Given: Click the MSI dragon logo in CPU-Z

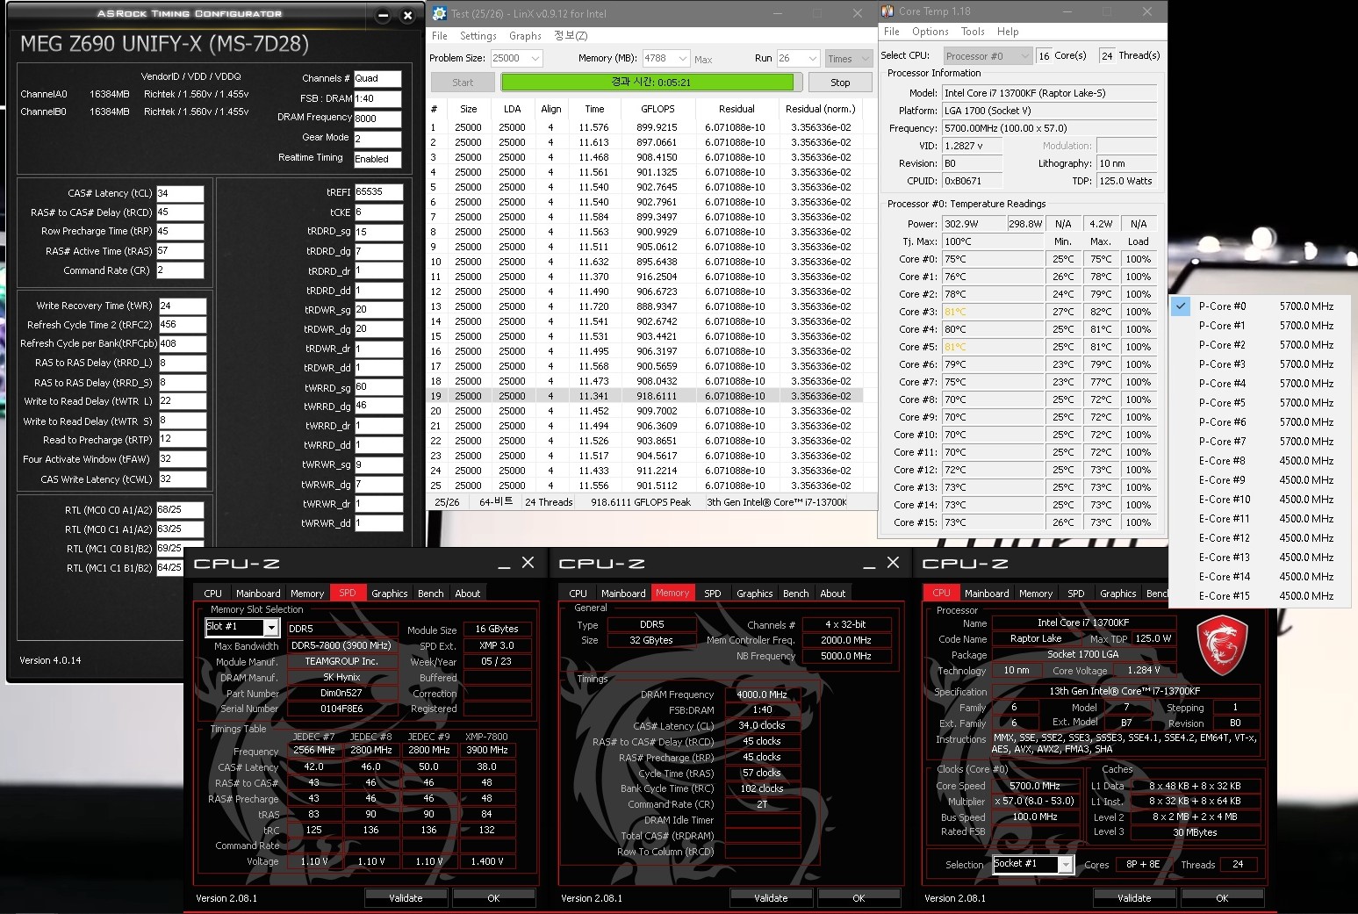Looking at the screenshot, I should point(1222,644).
